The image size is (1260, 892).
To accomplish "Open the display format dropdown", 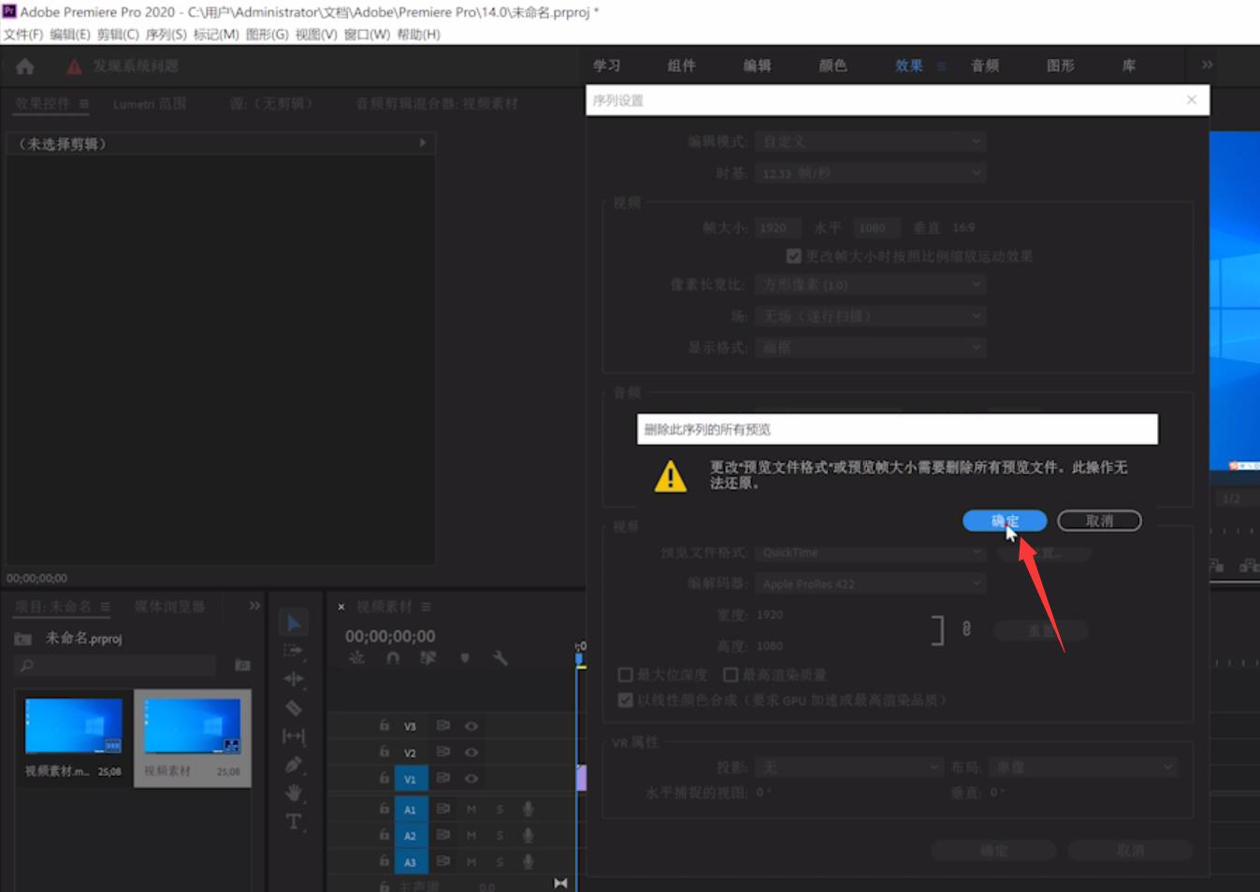I will (871, 347).
